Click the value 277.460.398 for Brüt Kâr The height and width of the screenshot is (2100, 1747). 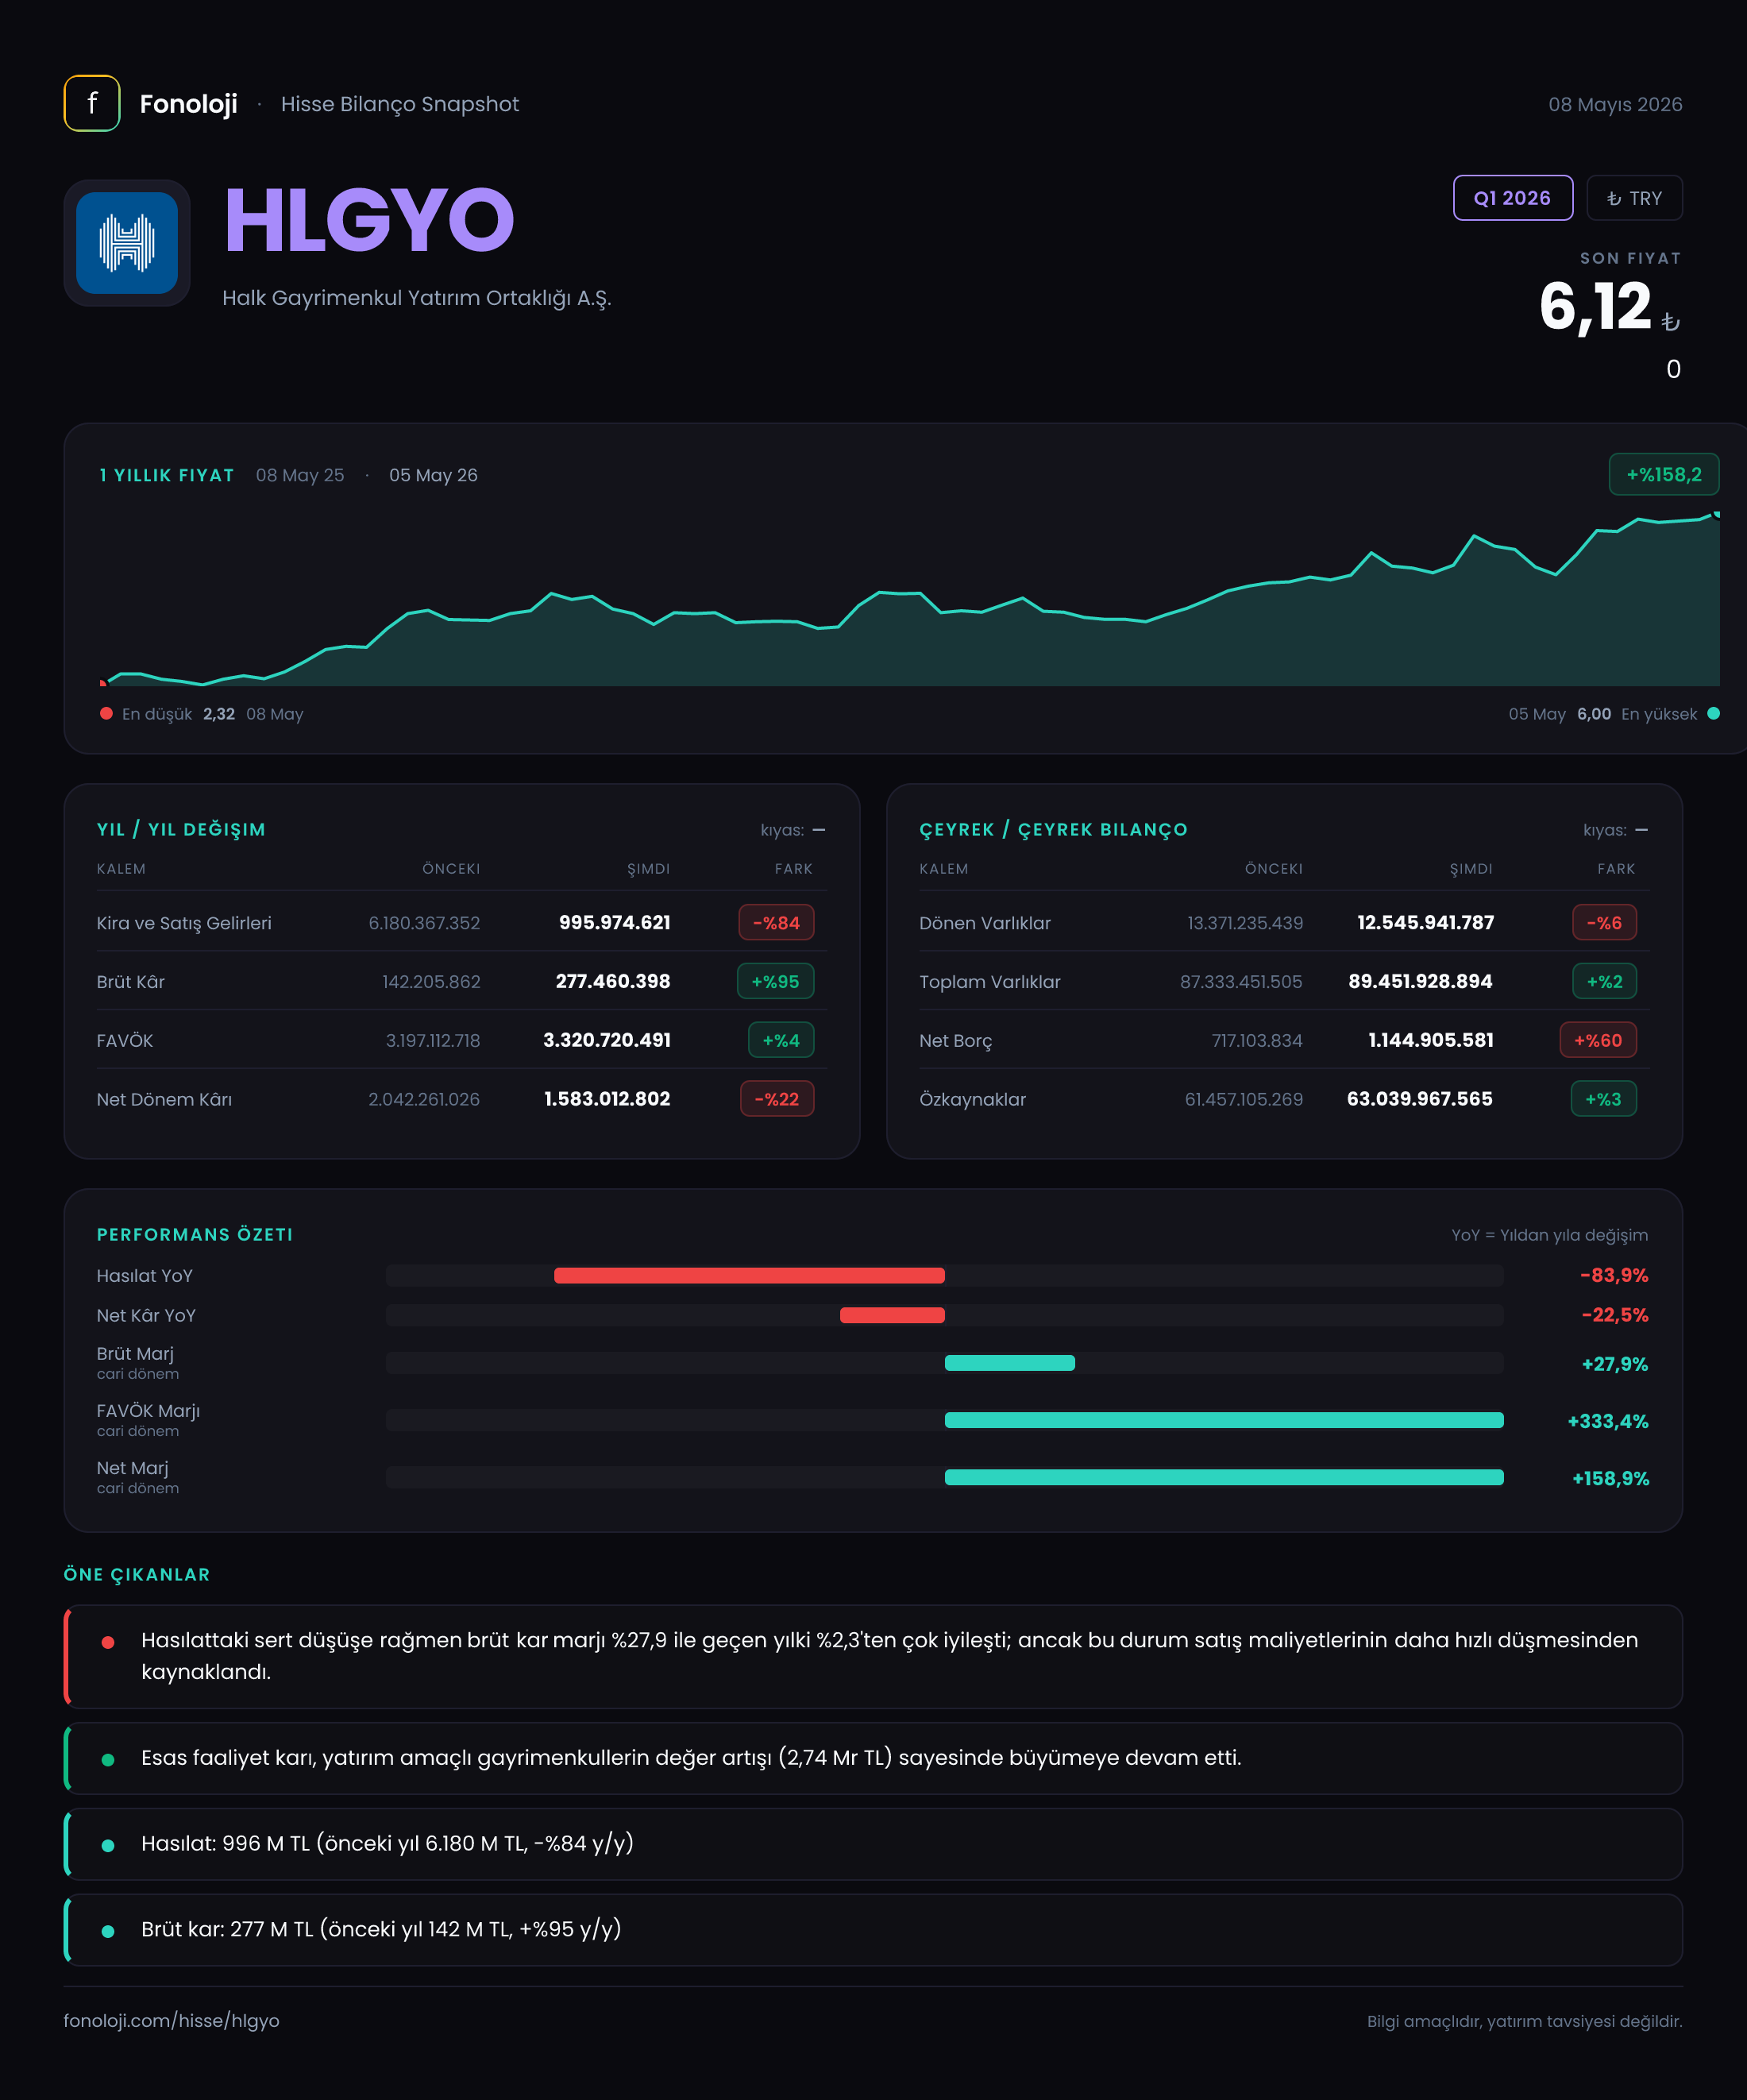[x=613, y=982]
